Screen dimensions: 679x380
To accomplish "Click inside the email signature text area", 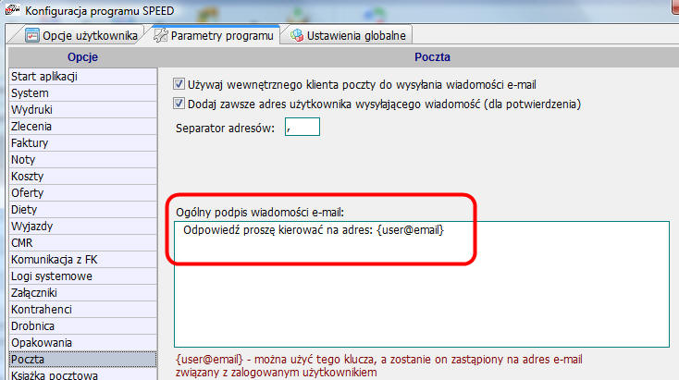I will [421, 284].
